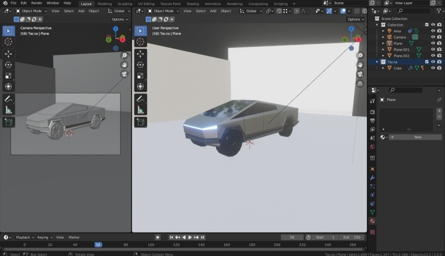Viewport: 445px width, 256px height.
Task: Hide Plane.001 in viewport
Action: 433,50
